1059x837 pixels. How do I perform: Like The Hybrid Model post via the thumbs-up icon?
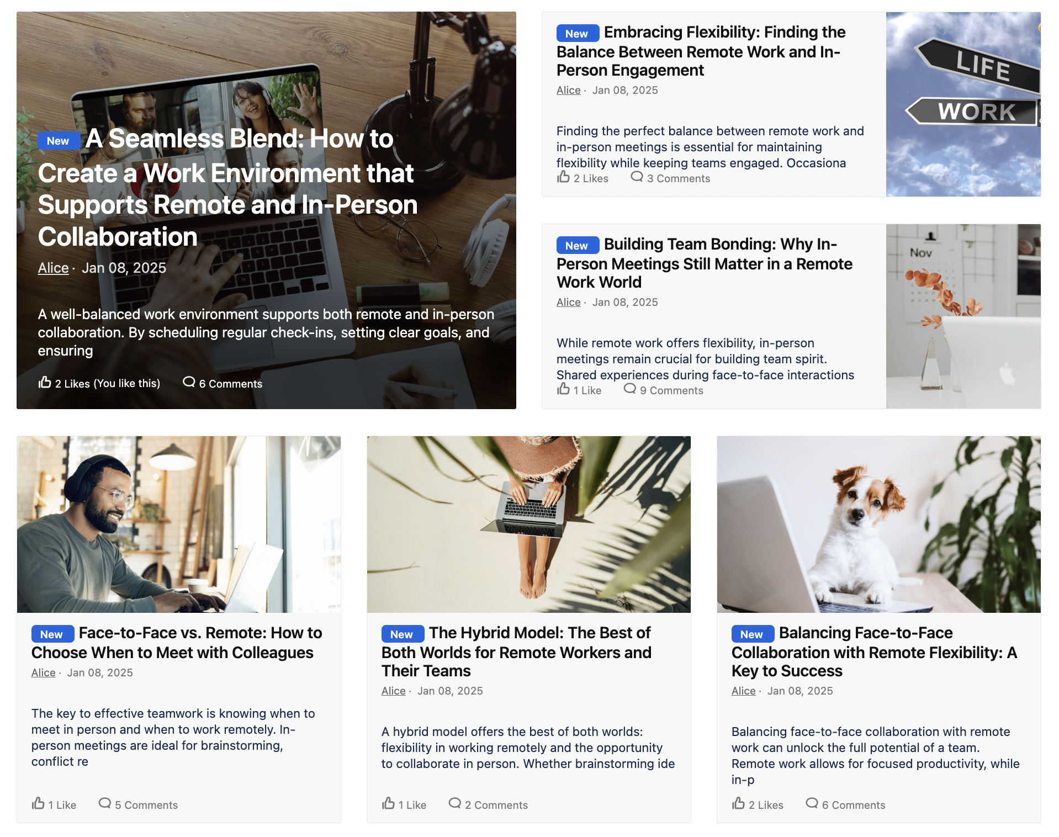(388, 803)
